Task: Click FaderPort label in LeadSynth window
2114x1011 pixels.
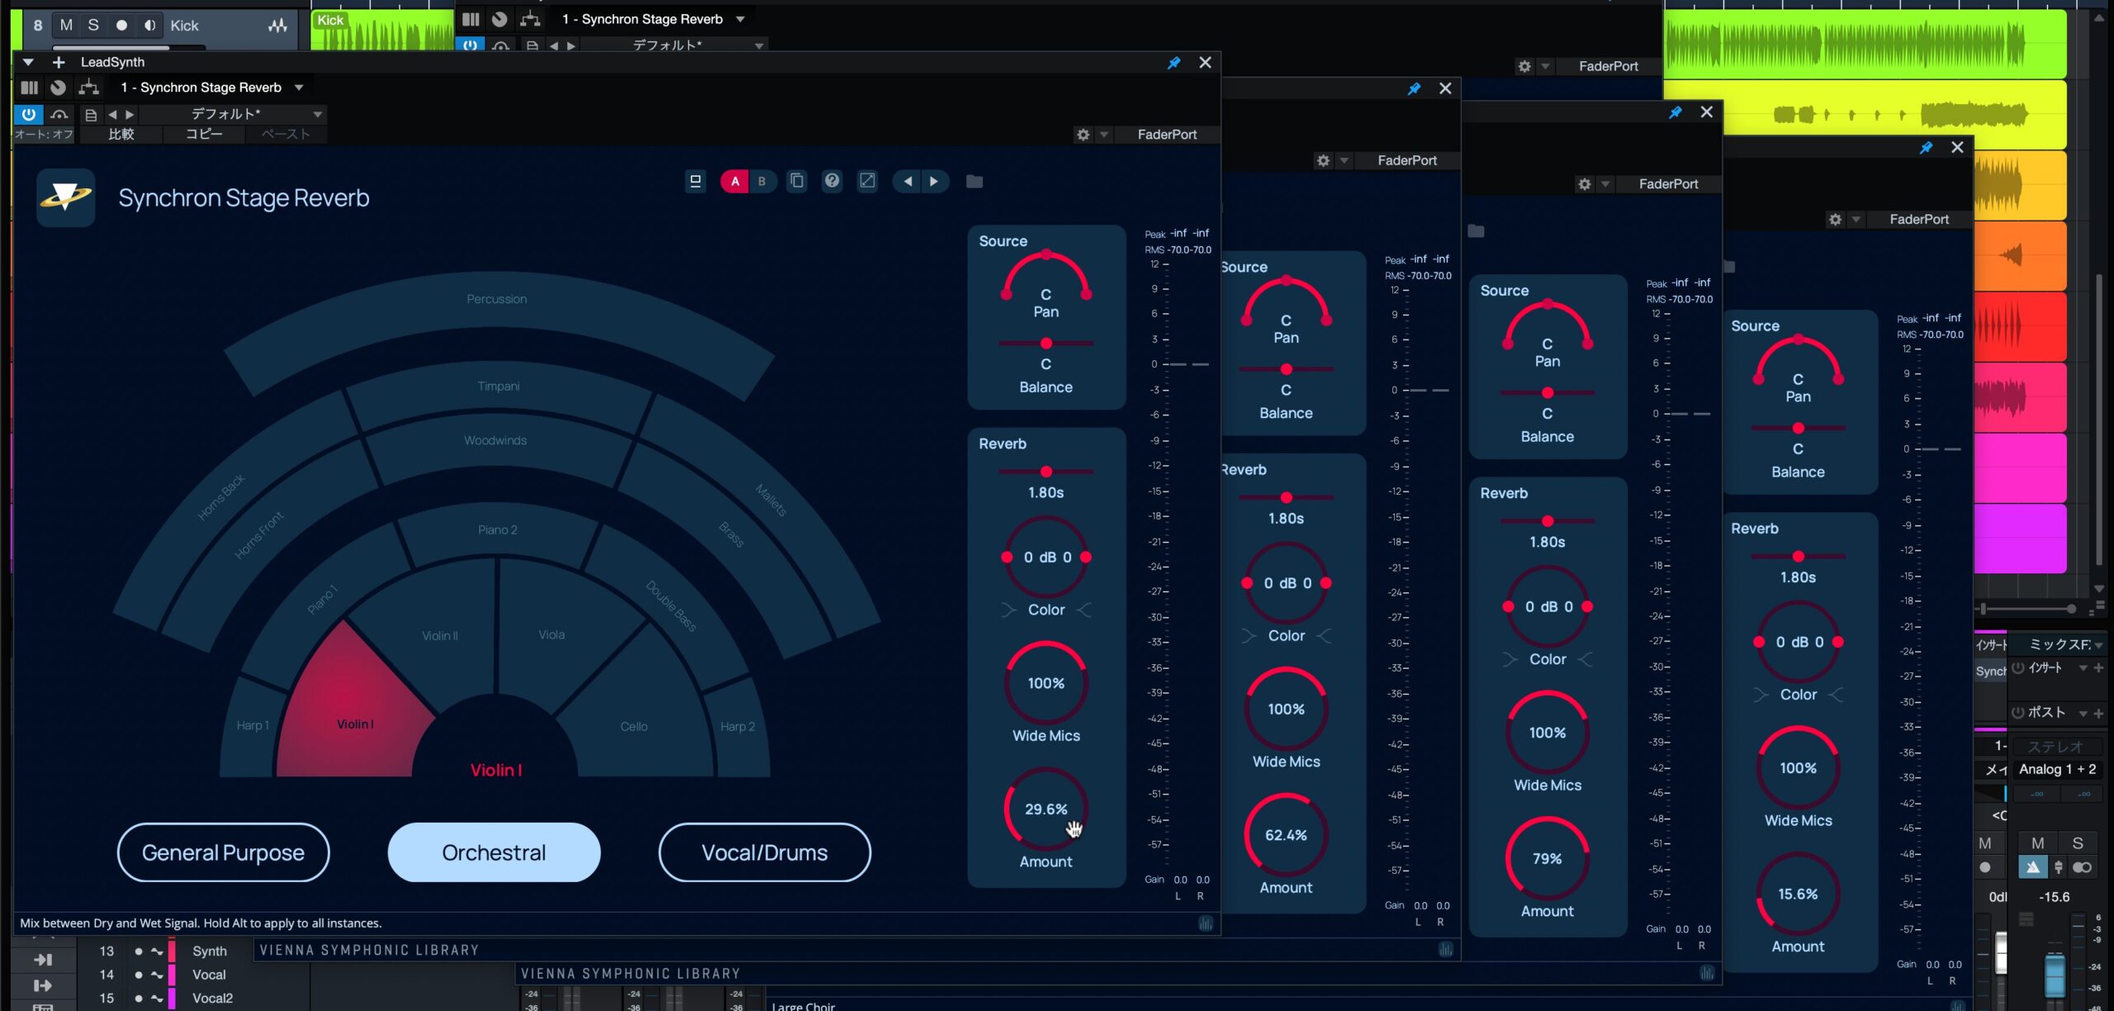Action: 1167,135
